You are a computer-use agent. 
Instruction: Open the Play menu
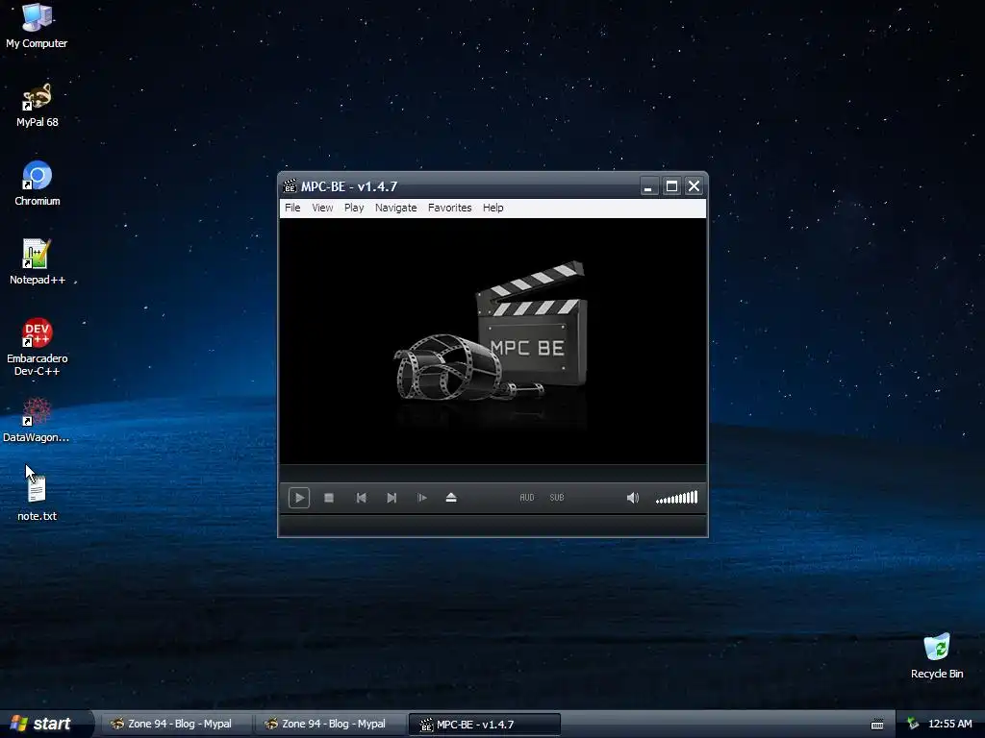point(354,208)
